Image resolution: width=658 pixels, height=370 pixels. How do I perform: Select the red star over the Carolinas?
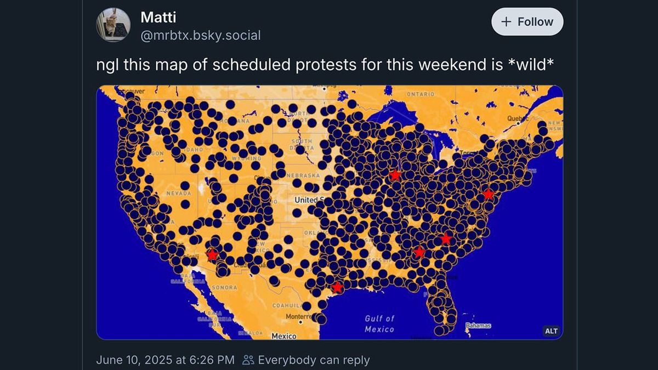pyautogui.click(x=446, y=238)
